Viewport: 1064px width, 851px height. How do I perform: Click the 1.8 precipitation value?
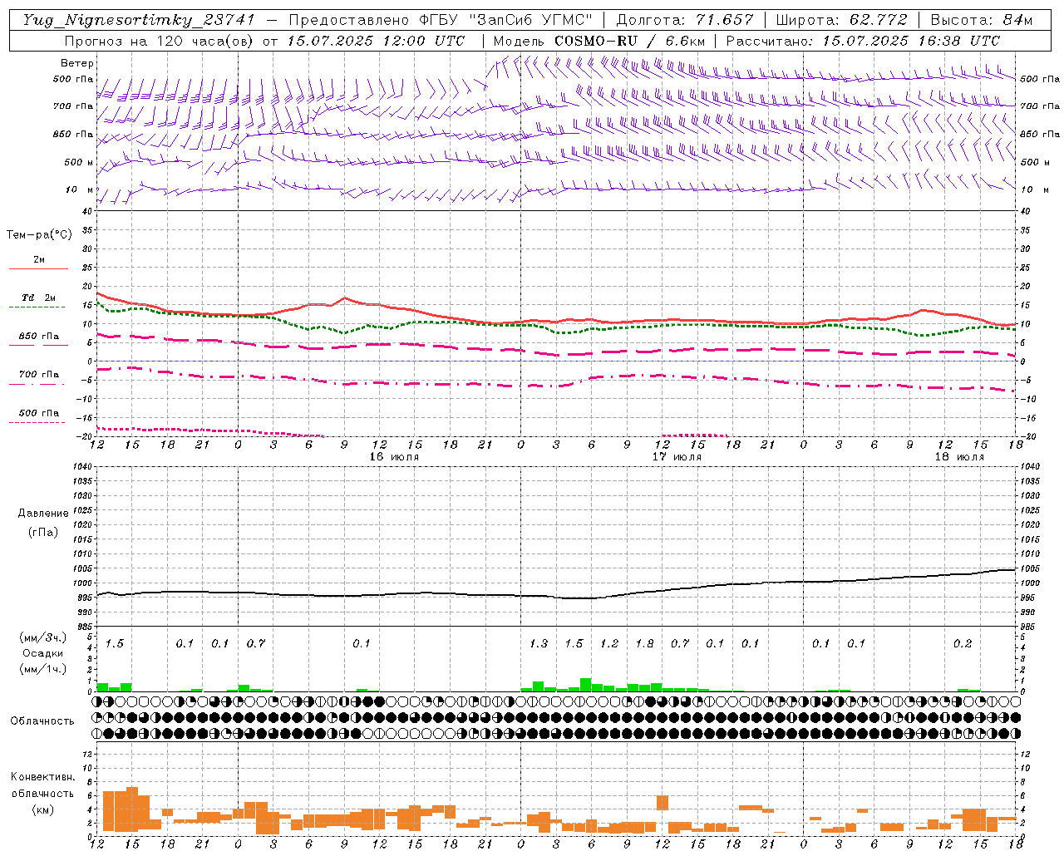[x=644, y=644]
